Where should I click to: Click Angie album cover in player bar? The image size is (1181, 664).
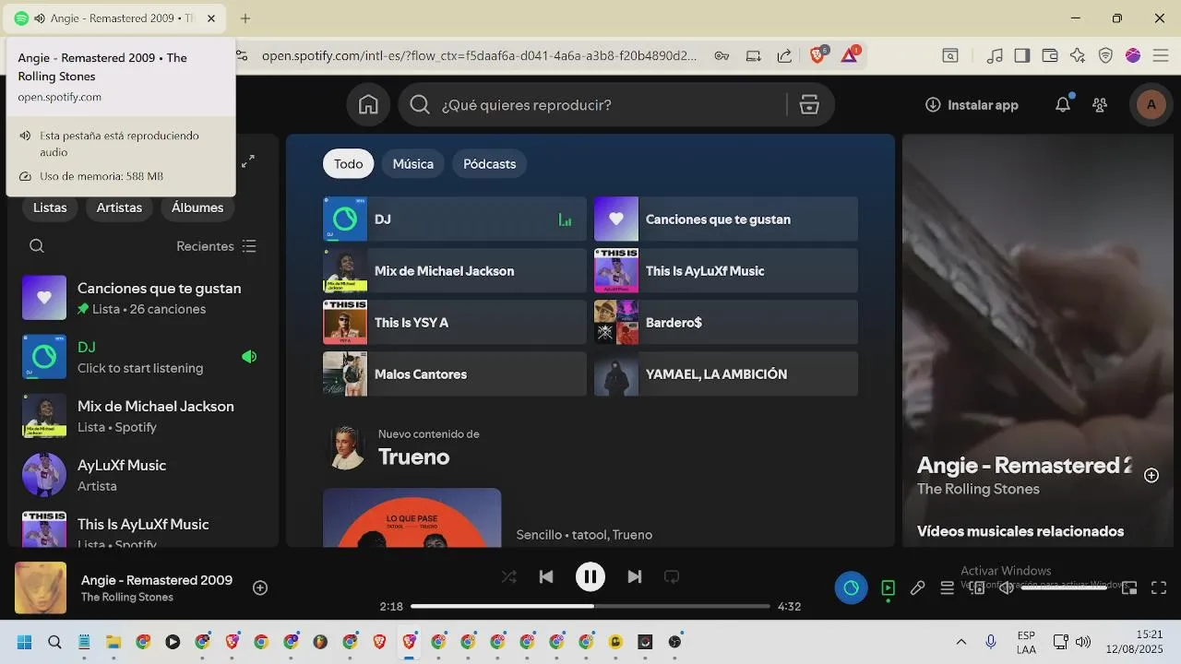click(x=41, y=587)
